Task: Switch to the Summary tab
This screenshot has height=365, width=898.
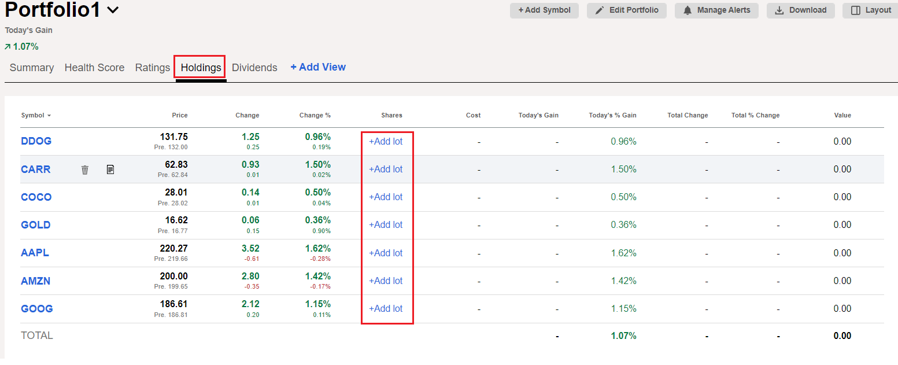Action: point(31,67)
